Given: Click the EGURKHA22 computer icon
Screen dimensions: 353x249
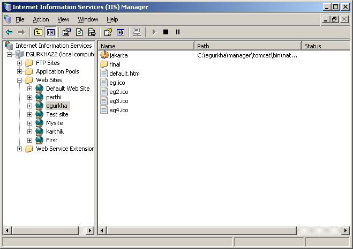Looking at the screenshot, I should 19,54.
